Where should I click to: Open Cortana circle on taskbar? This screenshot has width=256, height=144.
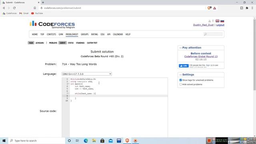point(69,140)
